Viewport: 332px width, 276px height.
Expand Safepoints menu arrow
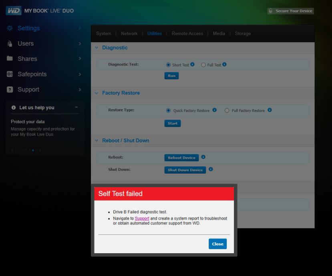(x=80, y=74)
